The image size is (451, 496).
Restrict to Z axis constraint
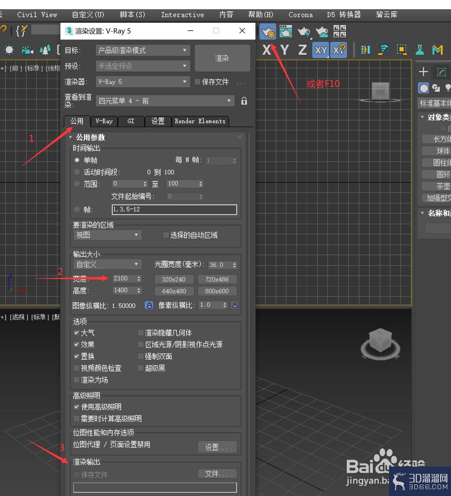[303, 50]
